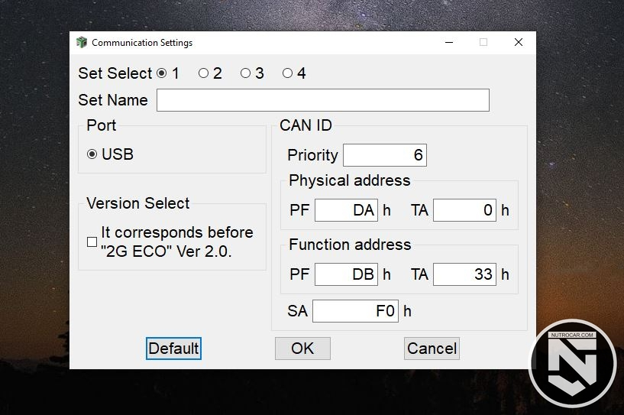Confirm settings with the OK button
This screenshot has height=415, width=624.
302,349
